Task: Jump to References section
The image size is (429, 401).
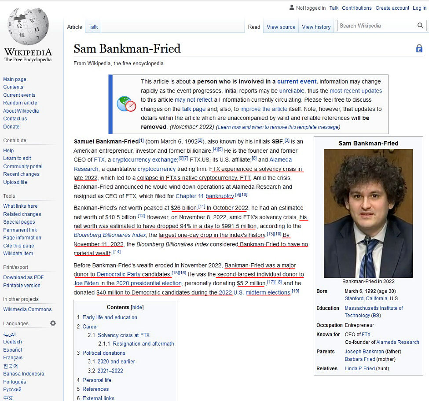Action: click(95, 389)
